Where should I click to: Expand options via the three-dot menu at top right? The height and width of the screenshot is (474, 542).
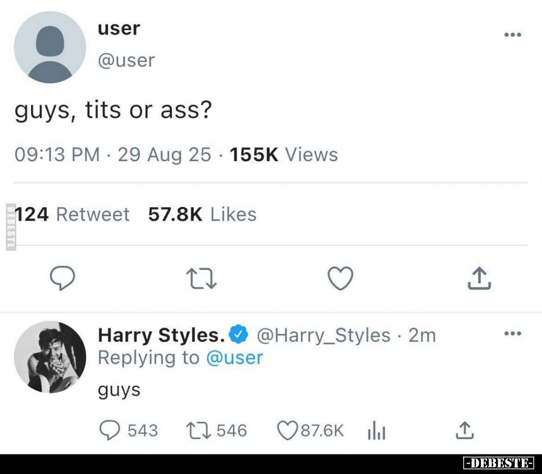(x=512, y=34)
